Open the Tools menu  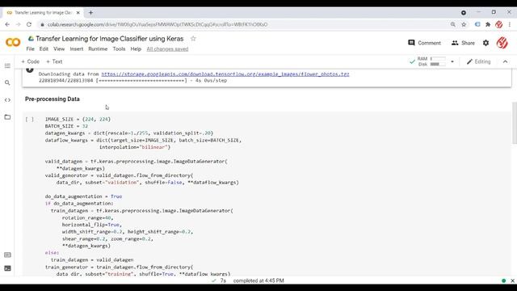point(119,48)
